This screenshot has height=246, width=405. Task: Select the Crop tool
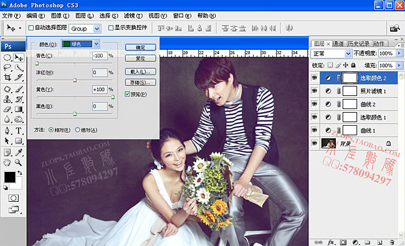pyautogui.click(x=7, y=77)
